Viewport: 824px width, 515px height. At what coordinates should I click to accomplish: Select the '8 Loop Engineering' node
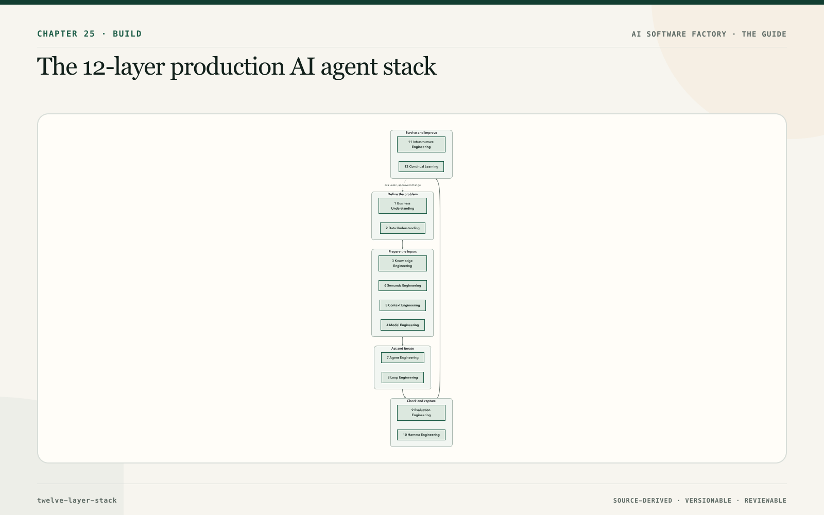(x=402, y=377)
